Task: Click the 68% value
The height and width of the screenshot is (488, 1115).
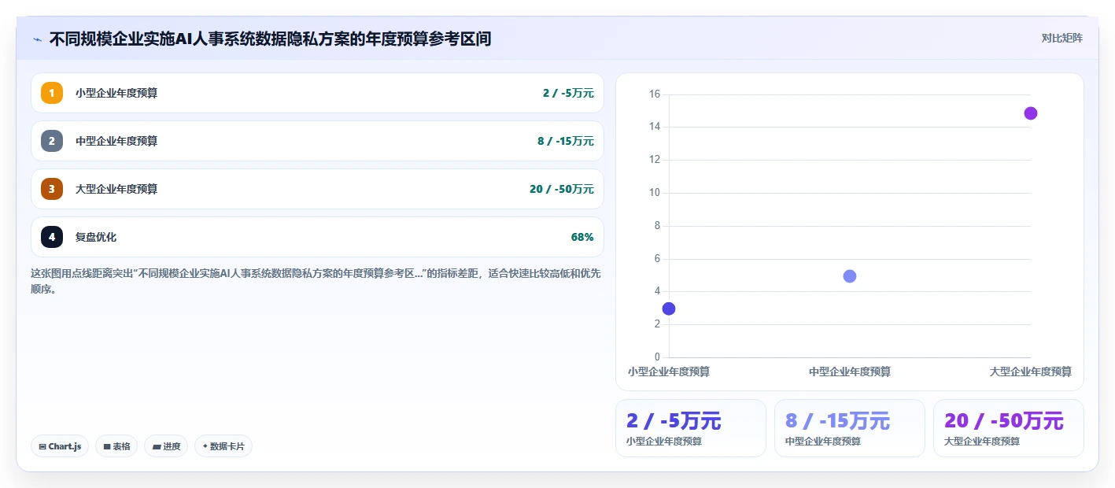Action: pyautogui.click(x=582, y=237)
